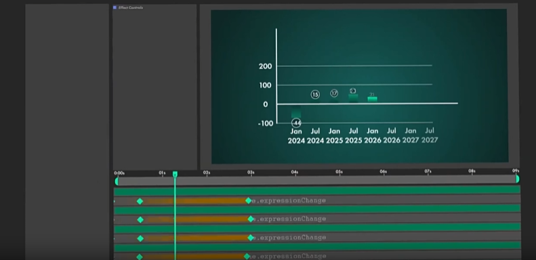536x260 pixels.
Task: Click the circled 17 value label in the chart
Action: pos(334,93)
